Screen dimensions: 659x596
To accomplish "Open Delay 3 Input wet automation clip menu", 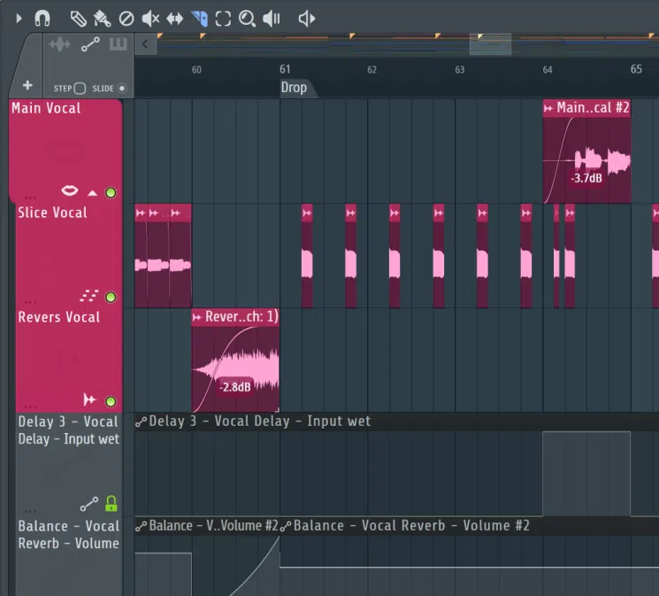I will click(x=142, y=422).
